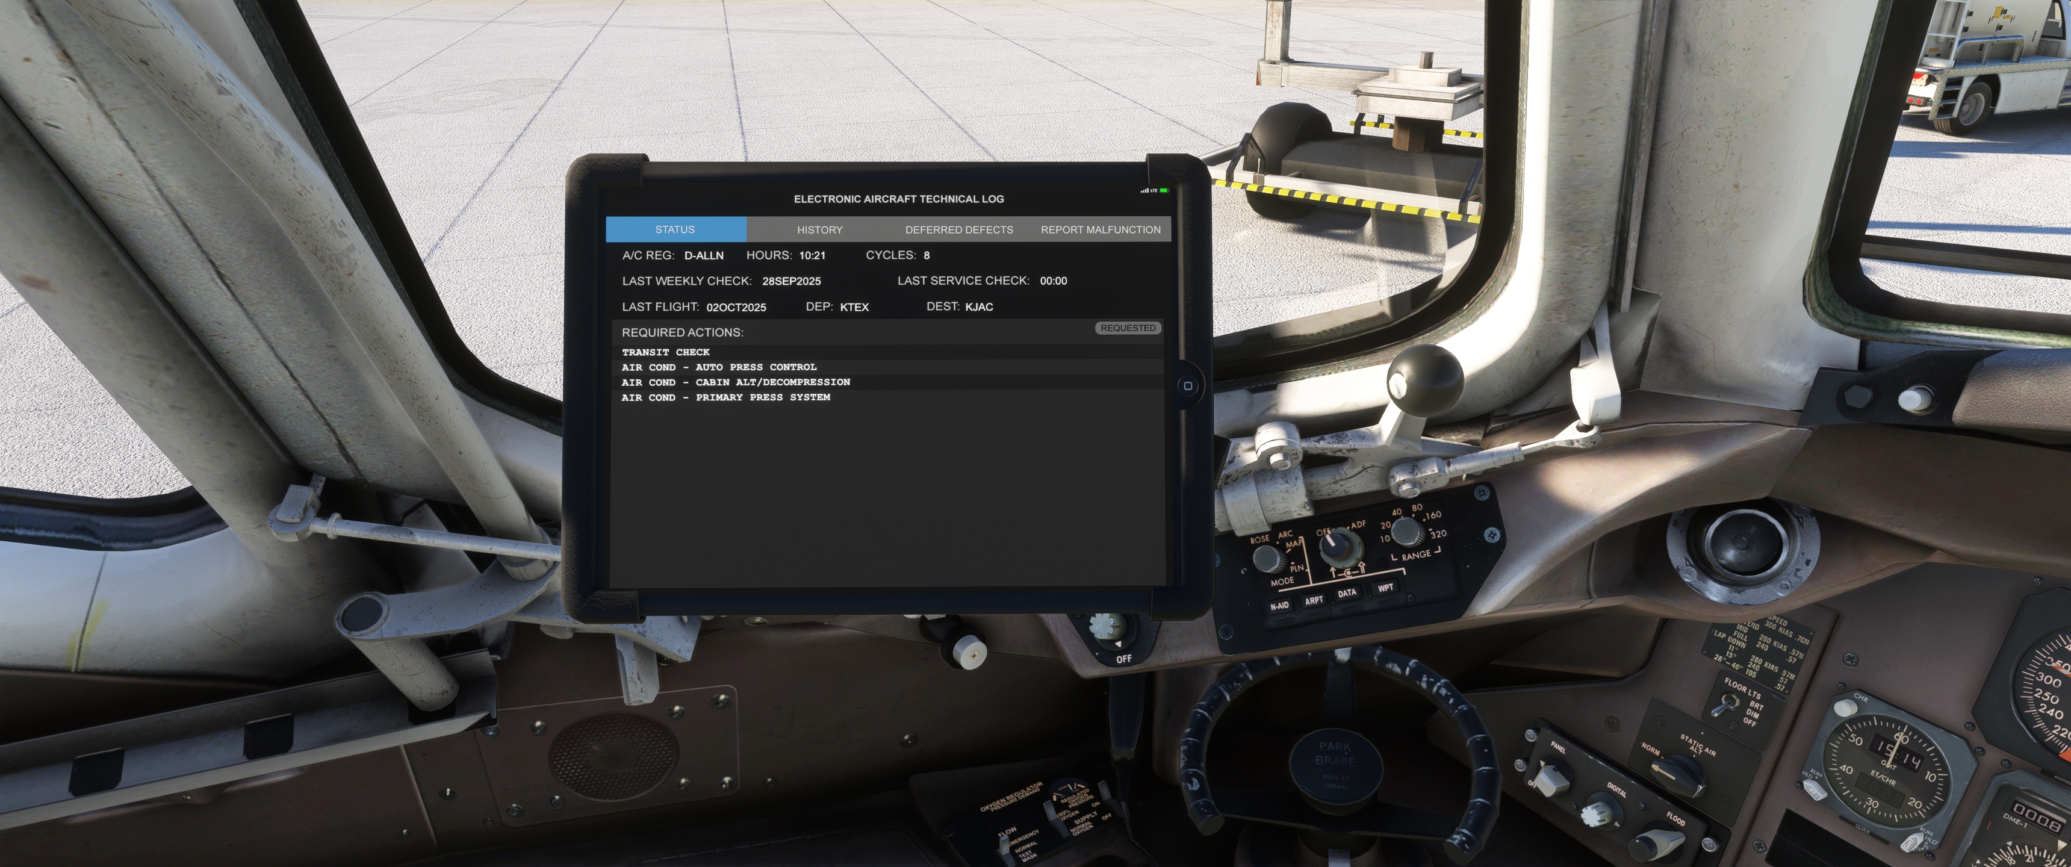Turn the ROSE/ARC/MAP/PLN mode knob
This screenshot has width=2071, height=867.
(1268, 558)
